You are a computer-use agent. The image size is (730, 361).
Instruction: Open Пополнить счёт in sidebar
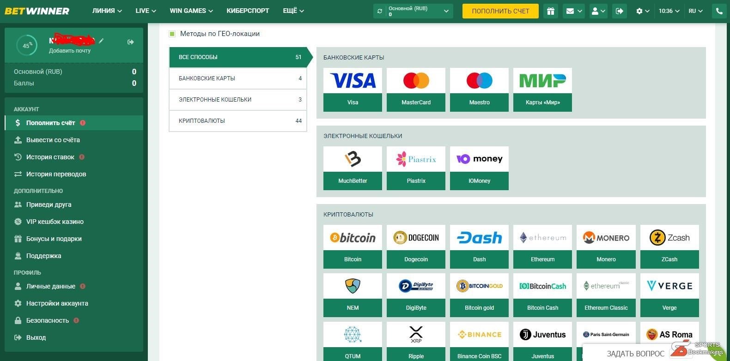pos(74,123)
